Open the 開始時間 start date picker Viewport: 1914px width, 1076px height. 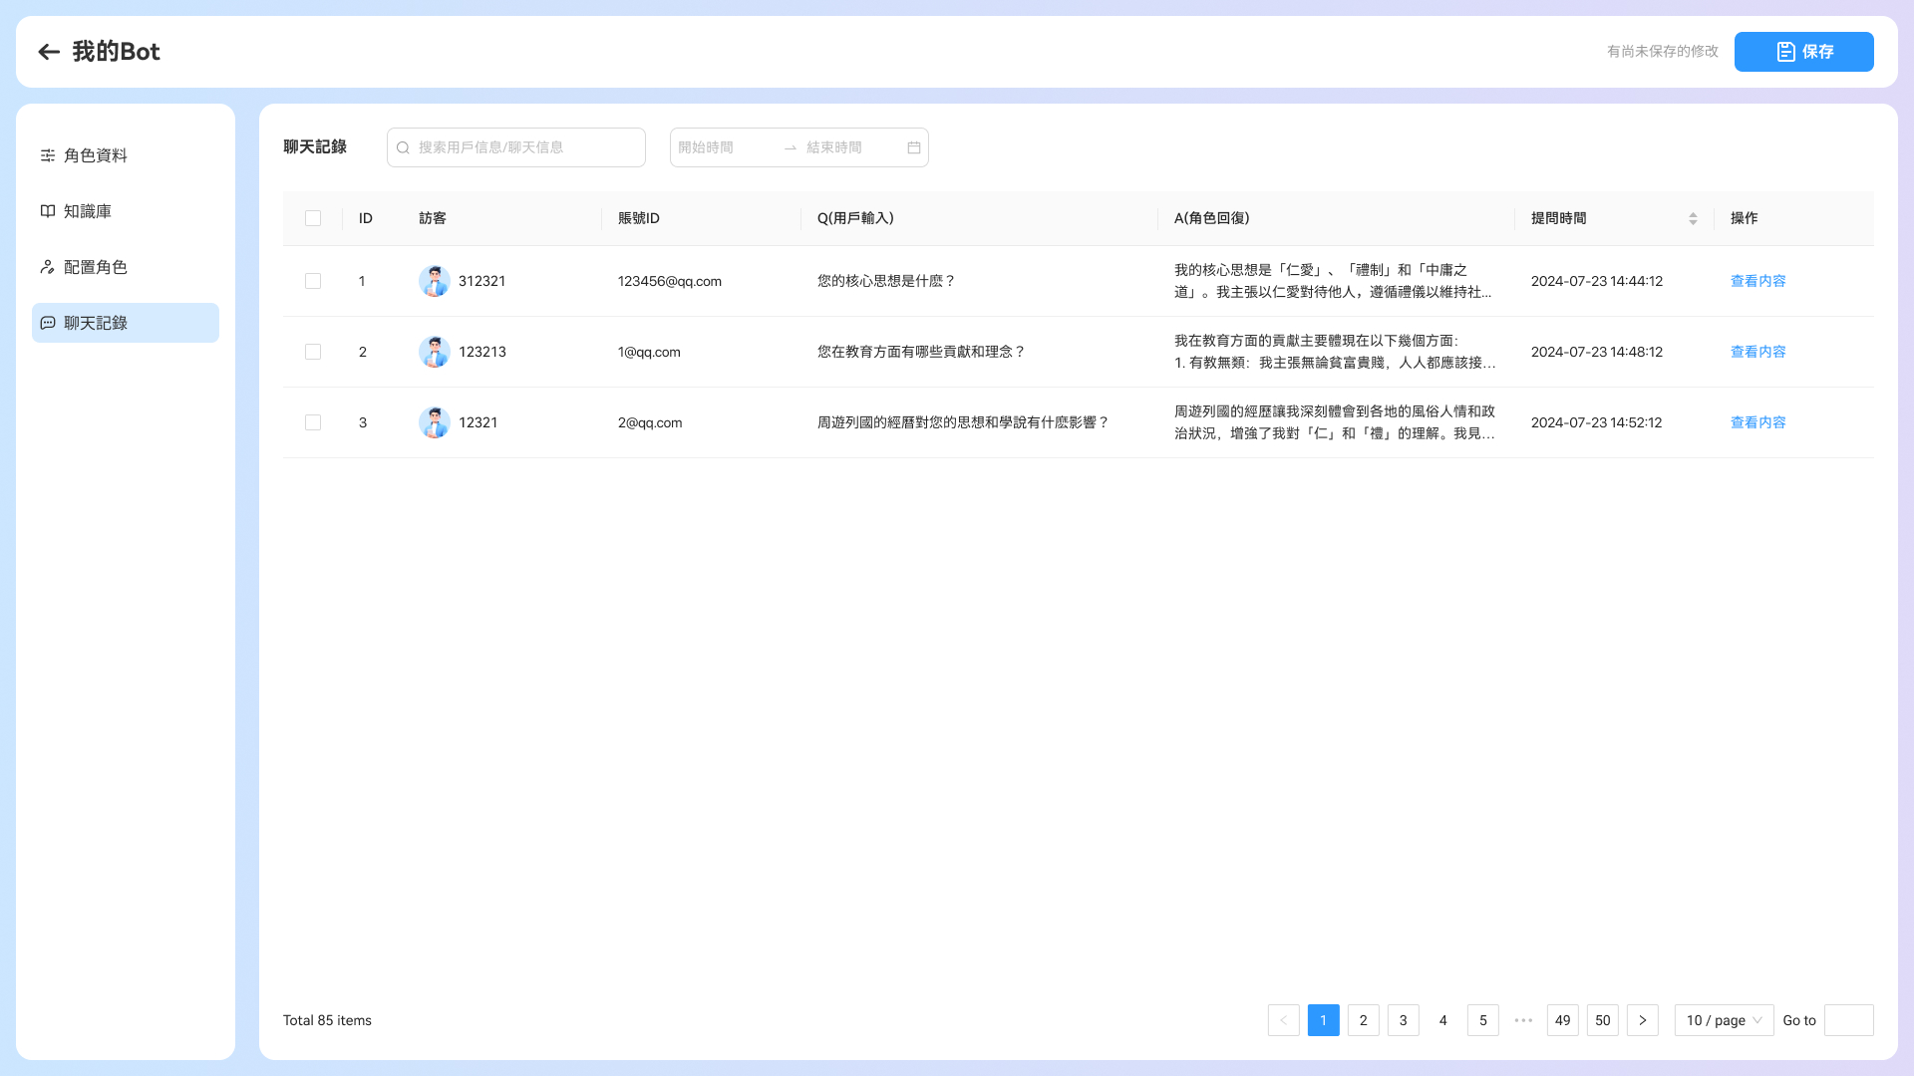[x=726, y=147]
